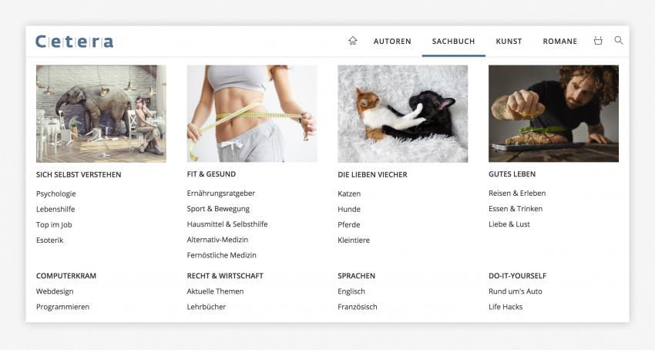This screenshot has height=350, width=655.
Task: Go to Französisch language books
Action: pos(358,307)
